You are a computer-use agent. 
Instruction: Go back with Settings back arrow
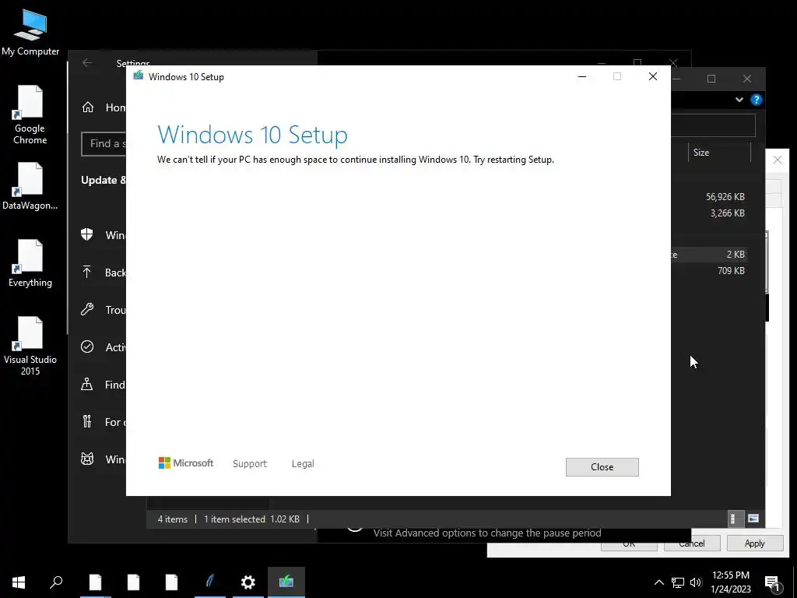click(x=87, y=62)
